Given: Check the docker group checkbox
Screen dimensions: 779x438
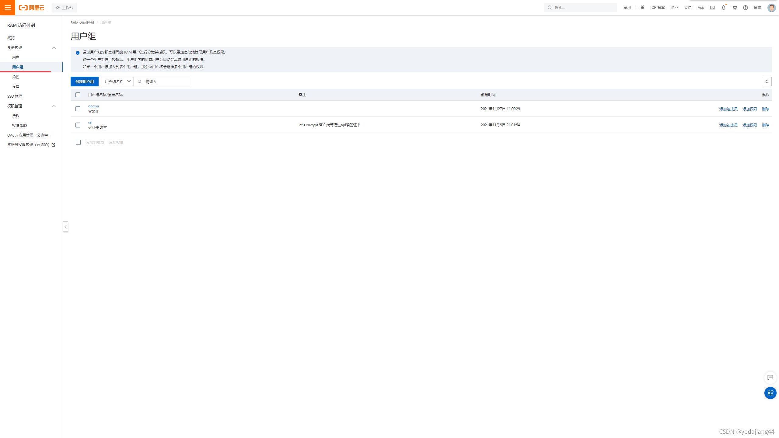Looking at the screenshot, I should pyautogui.click(x=78, y=109).
